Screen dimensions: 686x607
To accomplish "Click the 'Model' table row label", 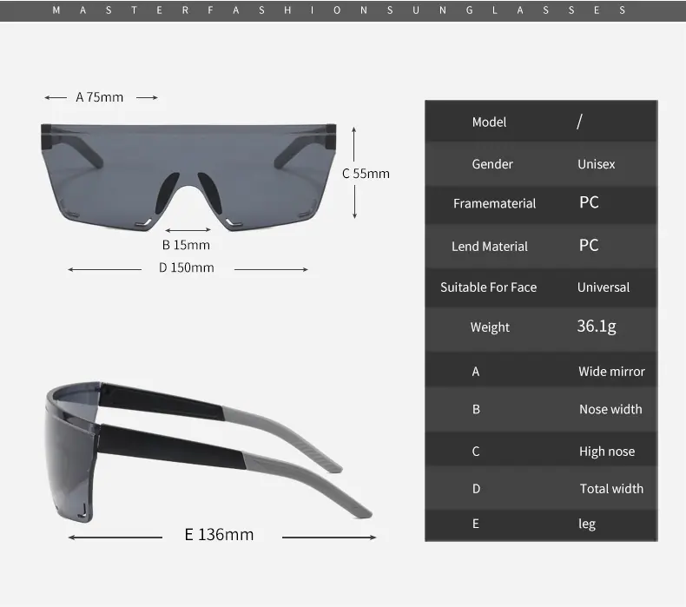I will point(489,122).
